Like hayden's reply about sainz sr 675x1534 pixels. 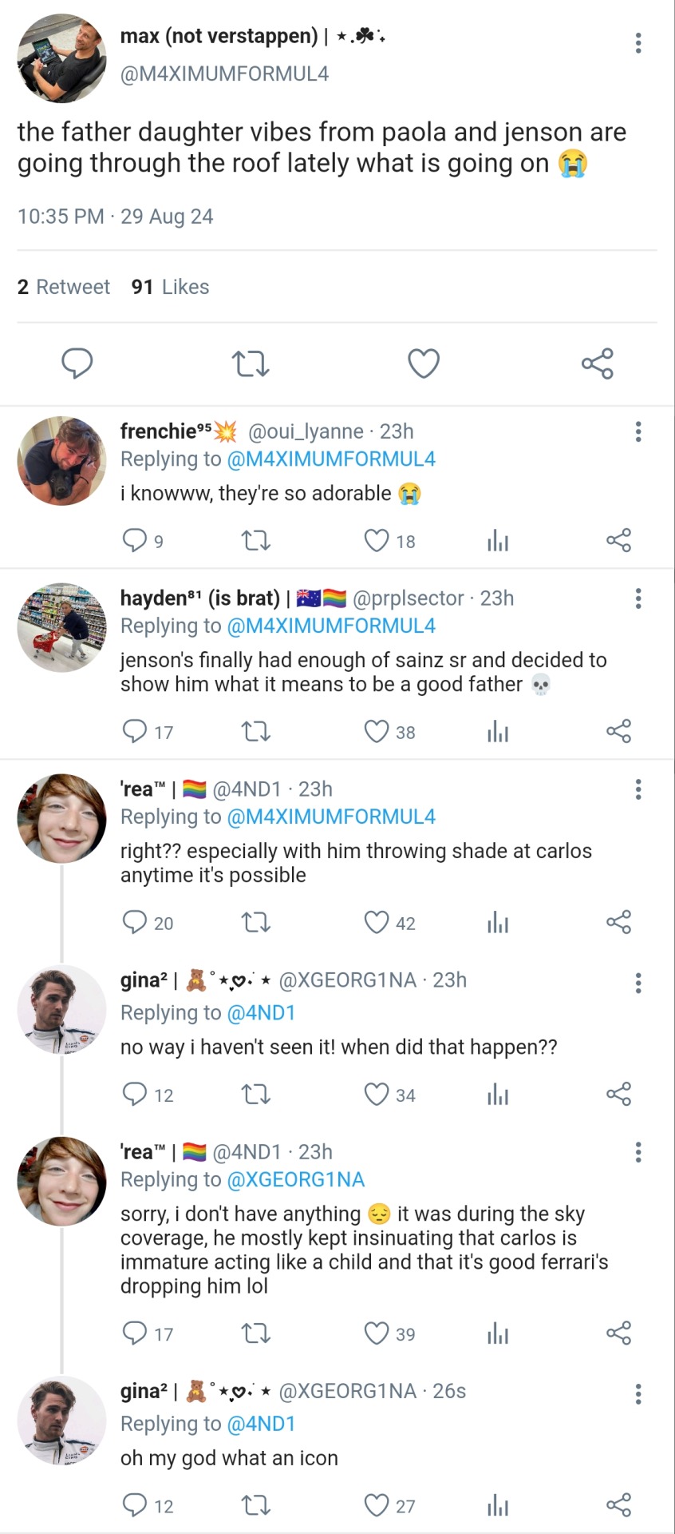coord(377,732)
